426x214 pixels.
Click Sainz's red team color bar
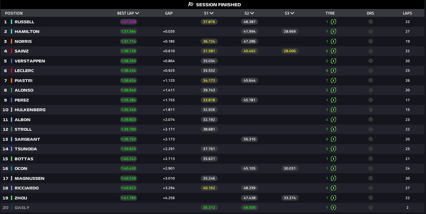tap(11, 51)
